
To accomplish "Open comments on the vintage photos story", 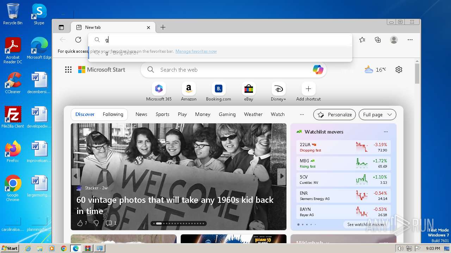I will click(x=111, y=223).
